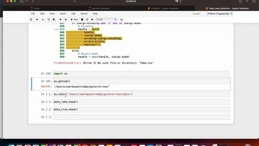The height and width of the screenshot is (146, 259).
Task: Toggle the Safari sidebar icon
Action: (22, 1)
